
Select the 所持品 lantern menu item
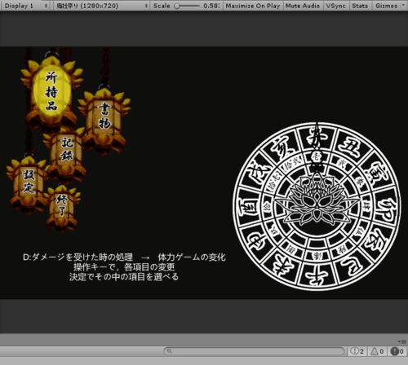51,91
